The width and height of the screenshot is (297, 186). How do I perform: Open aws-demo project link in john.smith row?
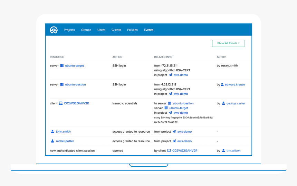coord(184,132)
